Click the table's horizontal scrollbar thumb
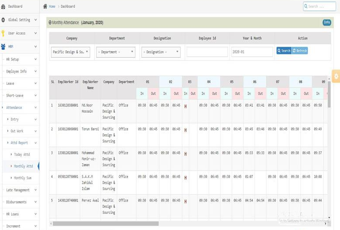 tap(106, 223)
